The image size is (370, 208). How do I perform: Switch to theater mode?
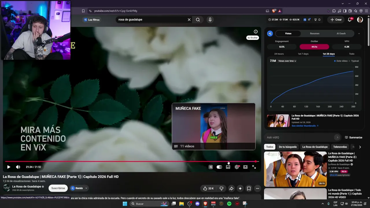(x=245, y=167)
